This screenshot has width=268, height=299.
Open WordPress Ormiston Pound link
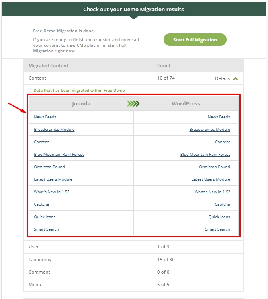[x=215, y=167]
